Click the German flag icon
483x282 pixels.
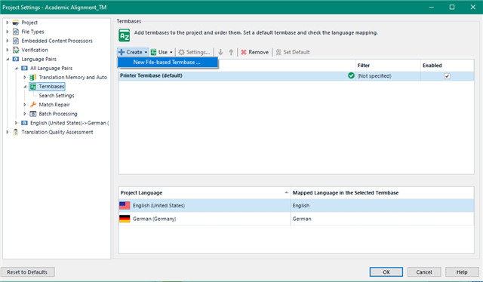click(x=125, y=219)
